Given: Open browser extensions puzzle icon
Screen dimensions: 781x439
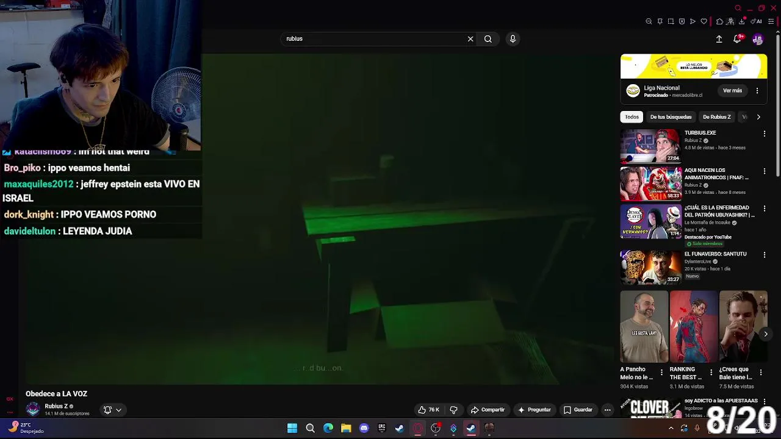Looking at the screenshot, I should 720,21.
